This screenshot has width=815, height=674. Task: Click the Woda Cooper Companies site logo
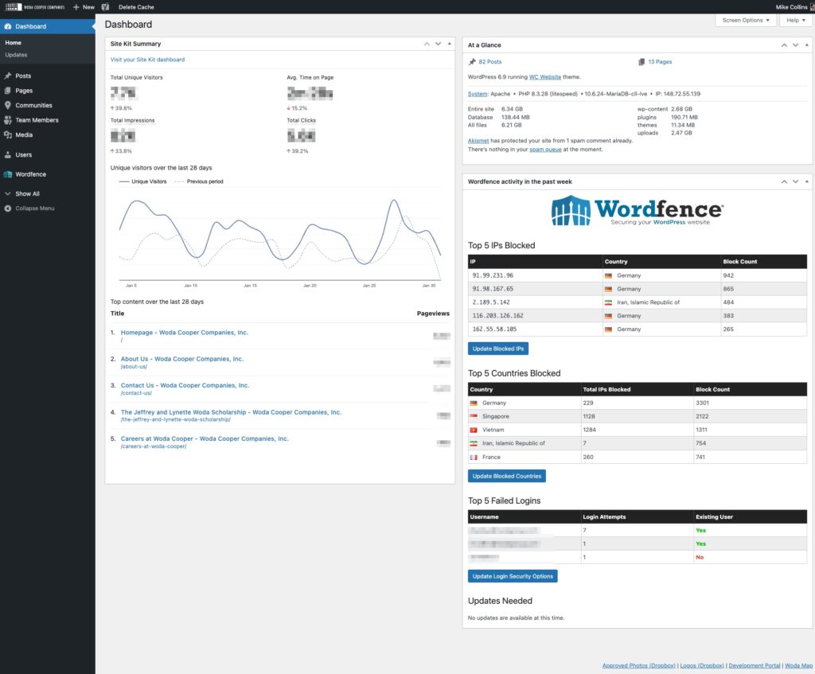(x=34, y=6)
